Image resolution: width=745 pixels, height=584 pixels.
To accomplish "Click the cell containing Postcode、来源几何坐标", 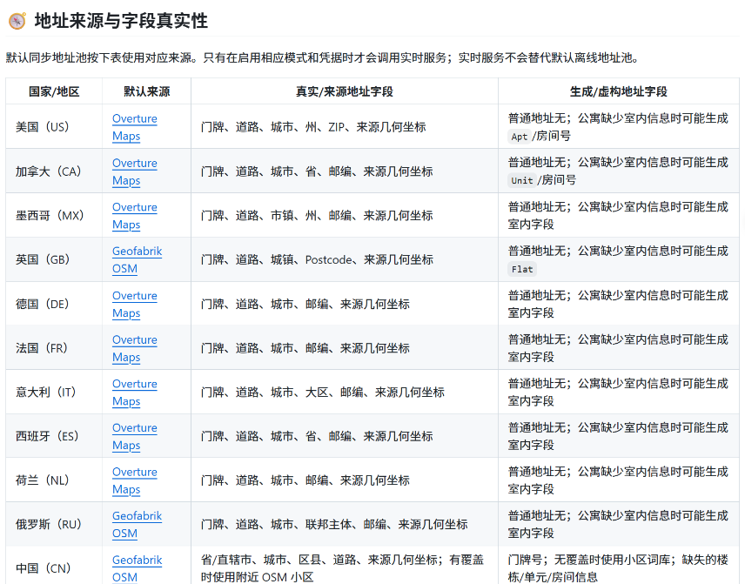I will pos(345,259).
